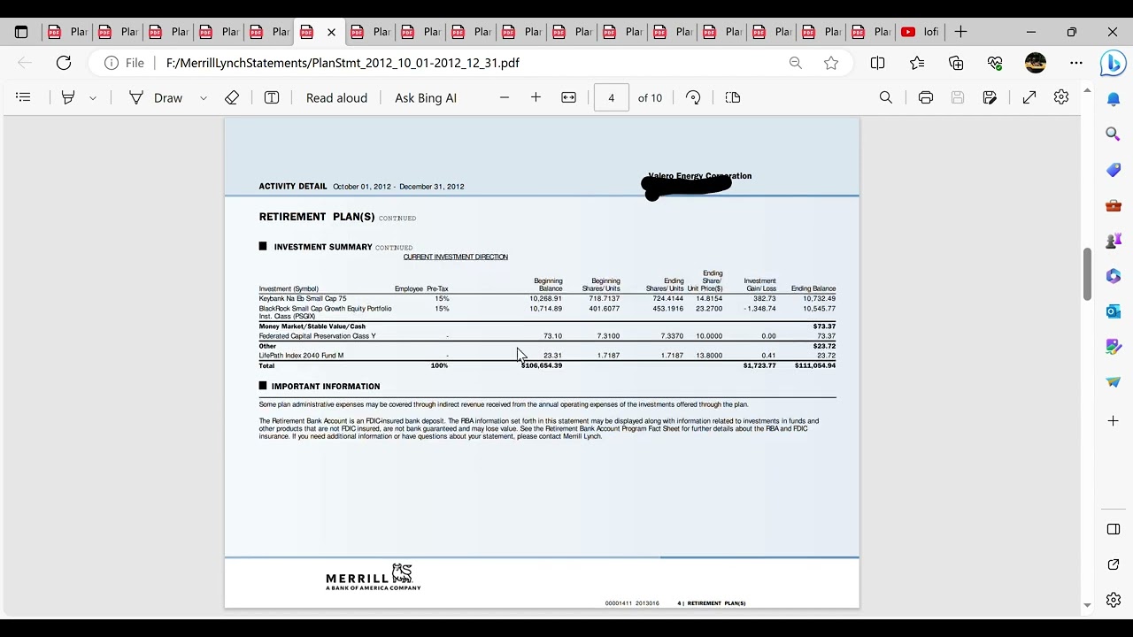Click the scroll-down arrow on scrollbar
1133x637 pixels.
1087,606
